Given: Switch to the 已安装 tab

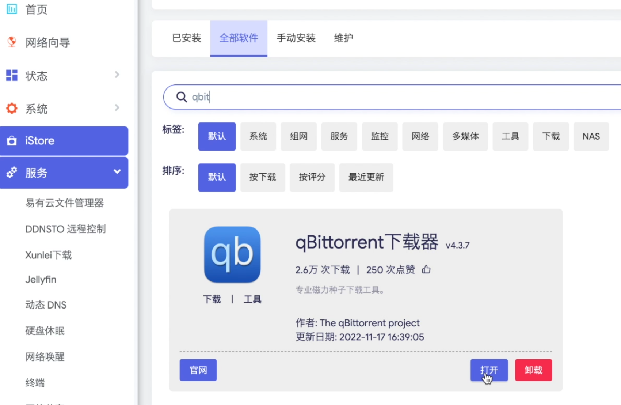Looking at the screenshot, I should coord(186,38).
